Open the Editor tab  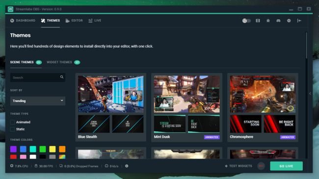pos(74,21)
